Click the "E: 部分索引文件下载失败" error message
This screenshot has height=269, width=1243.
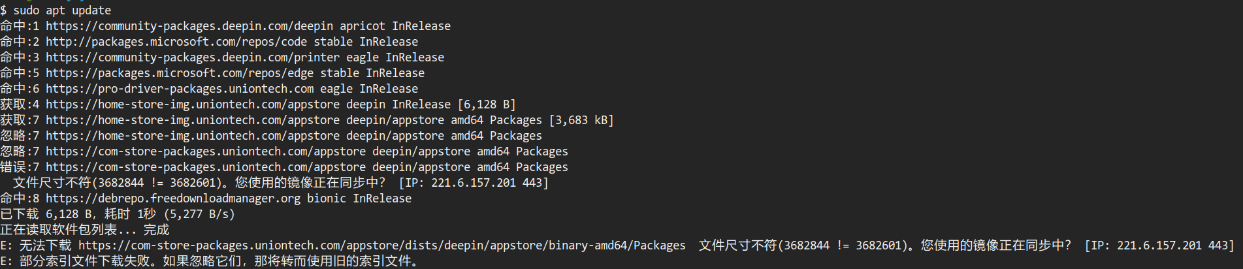coord(209,261)
